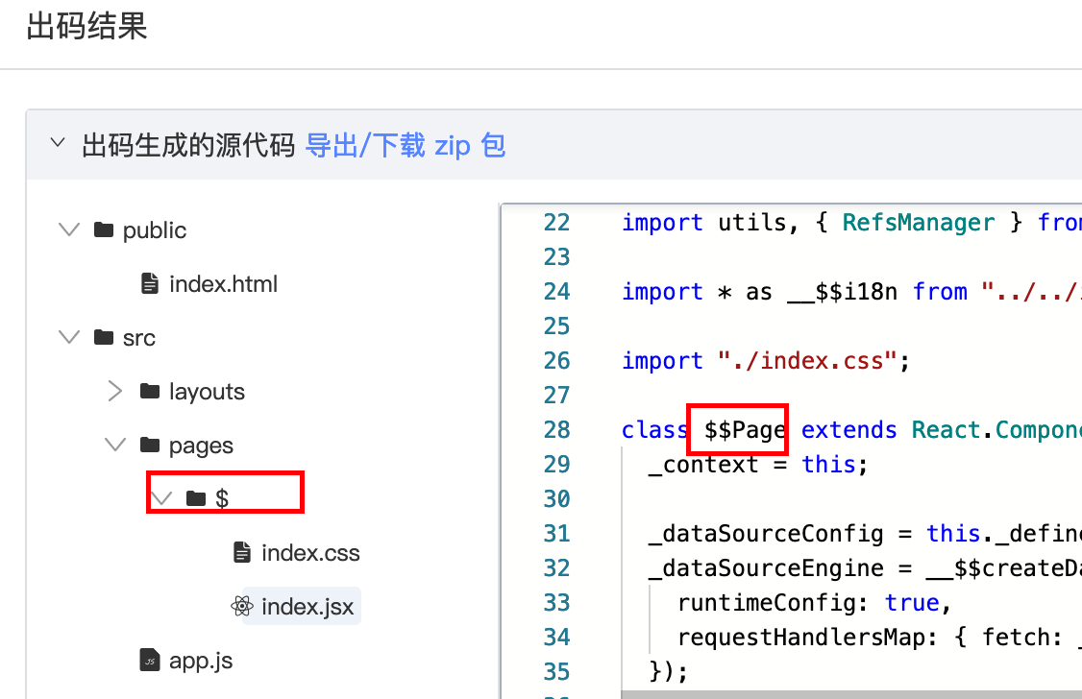Select the $ folder label
The width and height of the screenshot is (1082, 699).
(x=222, y=498)
